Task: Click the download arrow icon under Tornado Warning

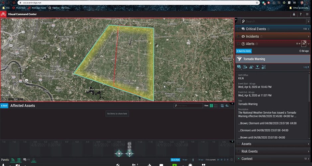Action: click(x=257, y=67)
